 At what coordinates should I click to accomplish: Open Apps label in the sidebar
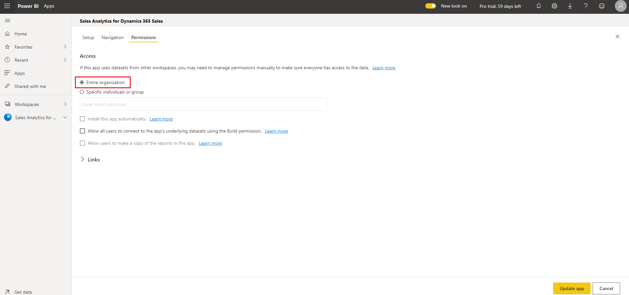click(20, 73)
